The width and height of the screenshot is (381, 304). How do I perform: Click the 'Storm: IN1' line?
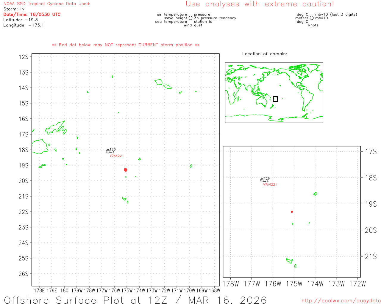pyautogui.click(x=15, y=9)
